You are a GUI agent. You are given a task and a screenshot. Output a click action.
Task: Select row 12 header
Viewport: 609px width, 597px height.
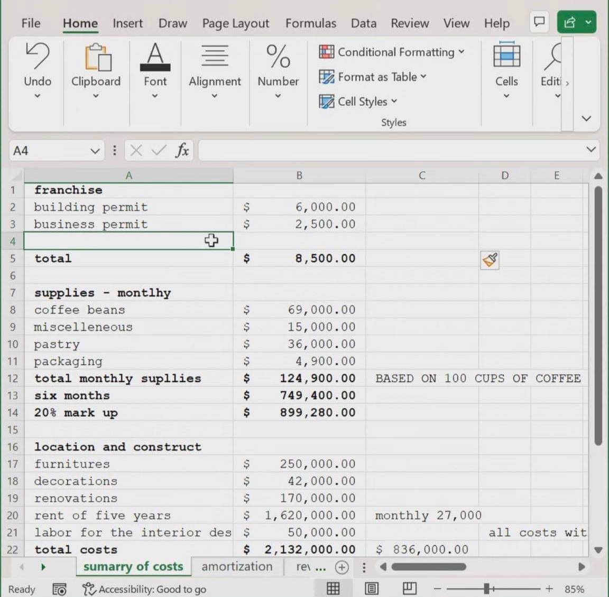[13, 378]
